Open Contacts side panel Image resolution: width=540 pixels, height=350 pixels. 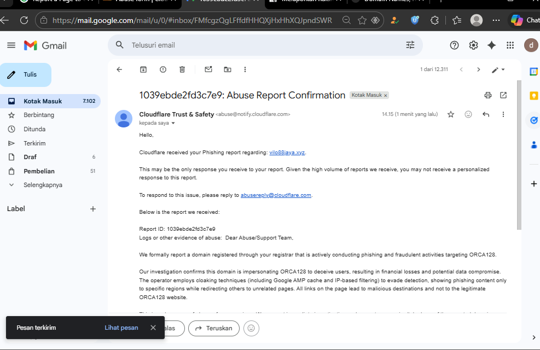533,145
